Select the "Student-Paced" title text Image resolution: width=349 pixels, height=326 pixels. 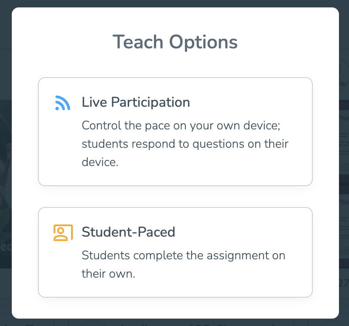coord(128,232)
